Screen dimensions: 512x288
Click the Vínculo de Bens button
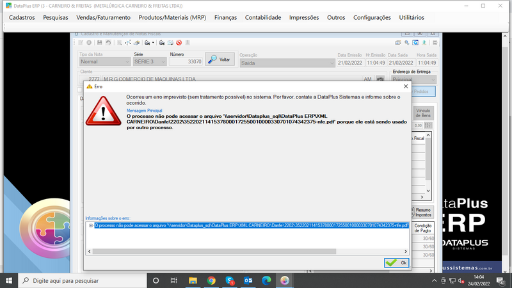[x=423, y=113]
